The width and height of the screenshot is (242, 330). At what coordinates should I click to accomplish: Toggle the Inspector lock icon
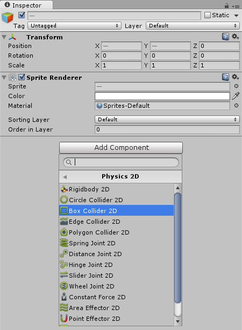226,5
